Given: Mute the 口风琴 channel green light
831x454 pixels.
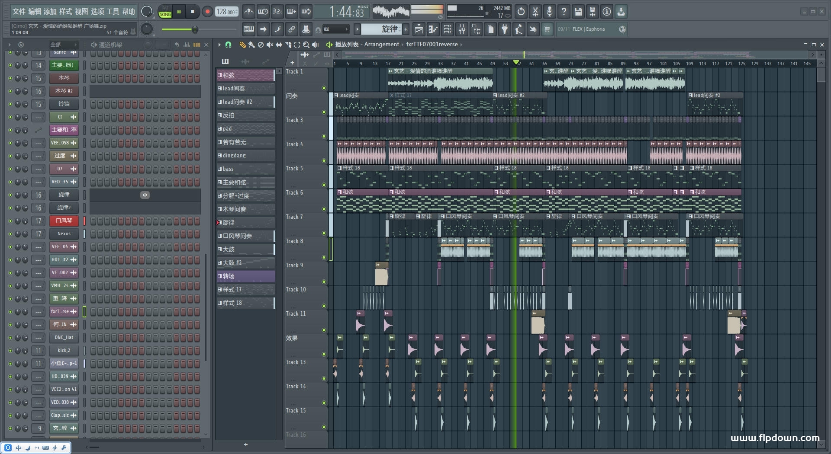Looking at the screenshot, I should pos(10,221).
